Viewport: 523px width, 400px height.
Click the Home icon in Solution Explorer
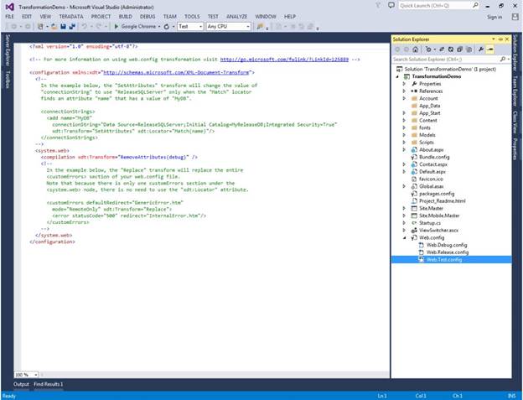(414, 49)
